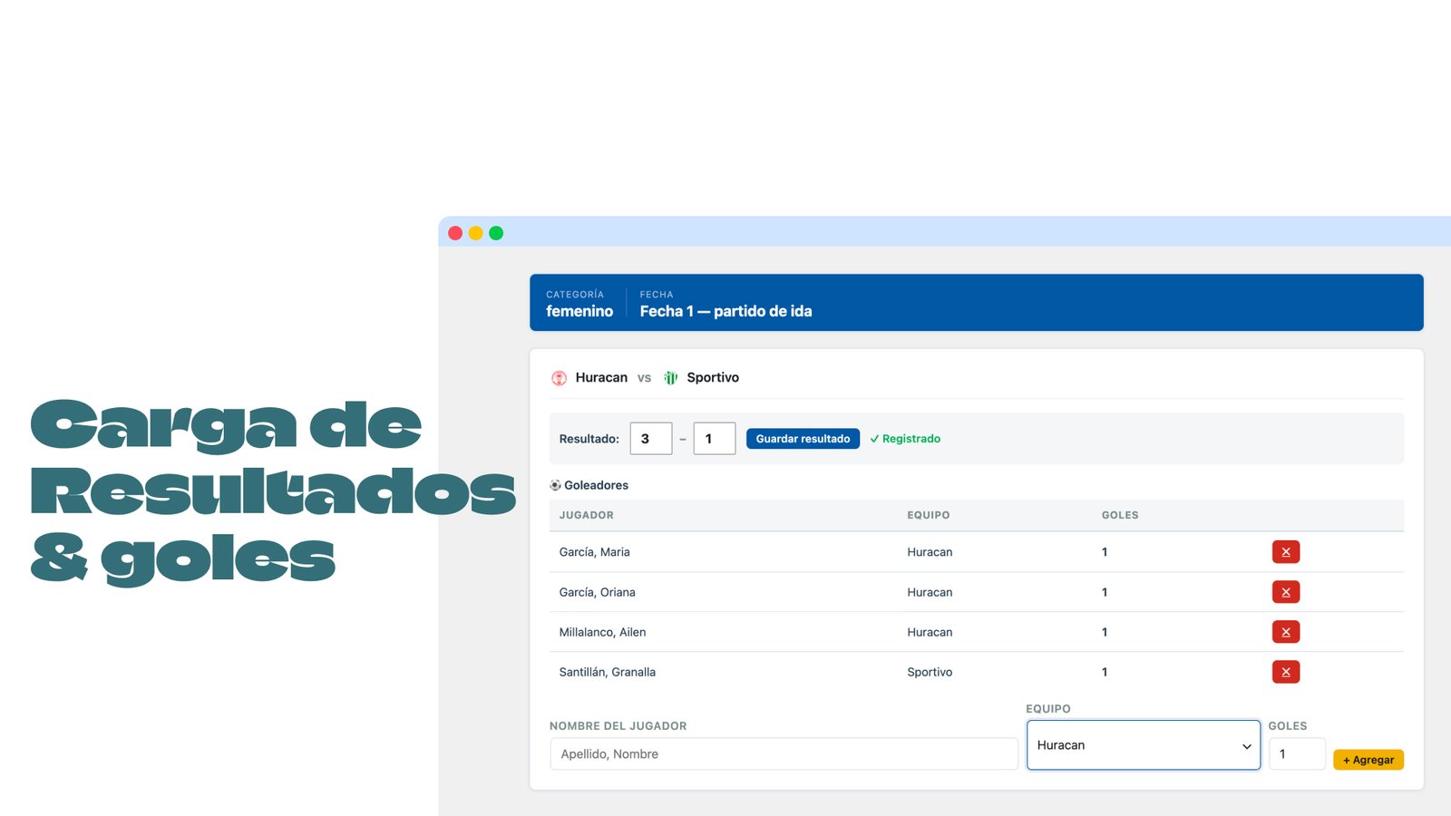
Task: Select the García, Oriana name cell
Action: pos(597,592)
